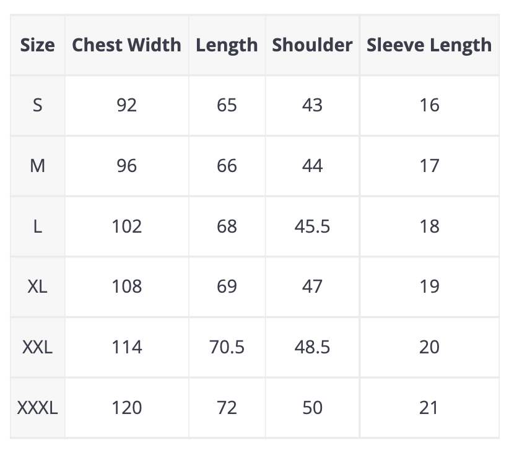
Task: Click the Sleeve Length column header
Action: pos(429,45)
